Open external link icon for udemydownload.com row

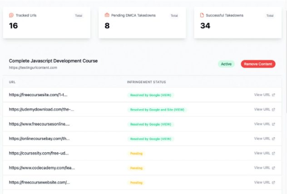pos(273,109)
